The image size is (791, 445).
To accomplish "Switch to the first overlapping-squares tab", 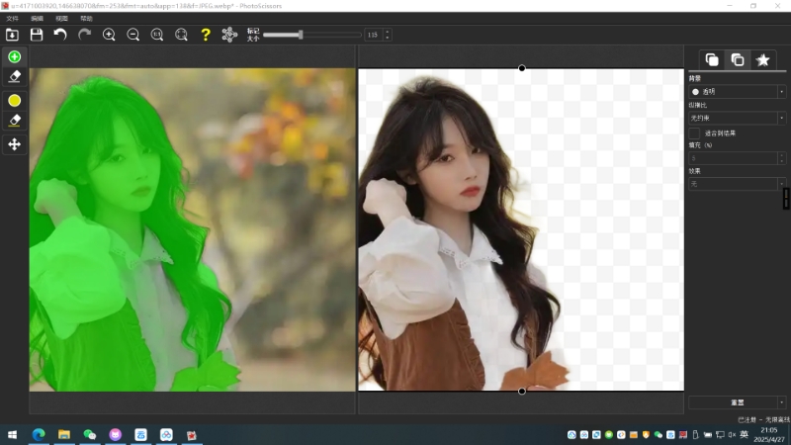I will 712,60.
